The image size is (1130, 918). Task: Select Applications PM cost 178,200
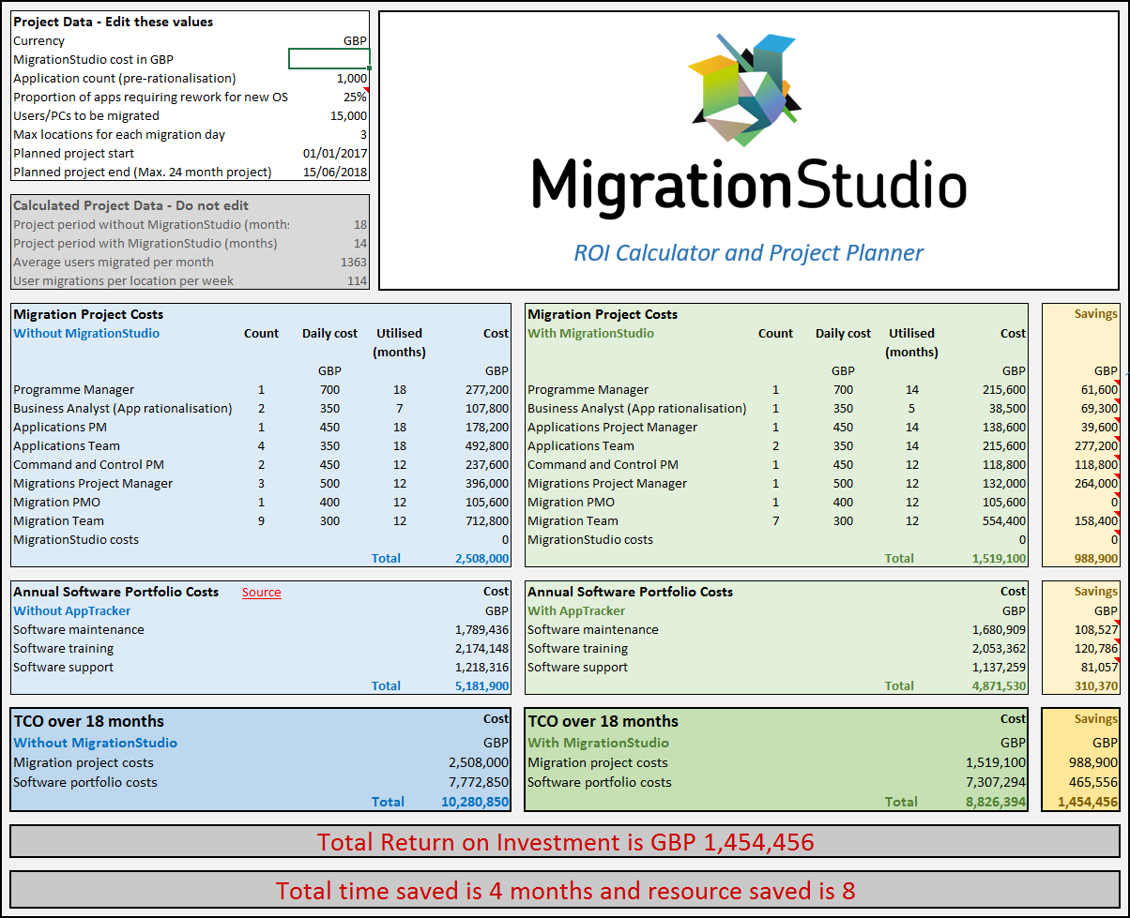click(487, 428)
